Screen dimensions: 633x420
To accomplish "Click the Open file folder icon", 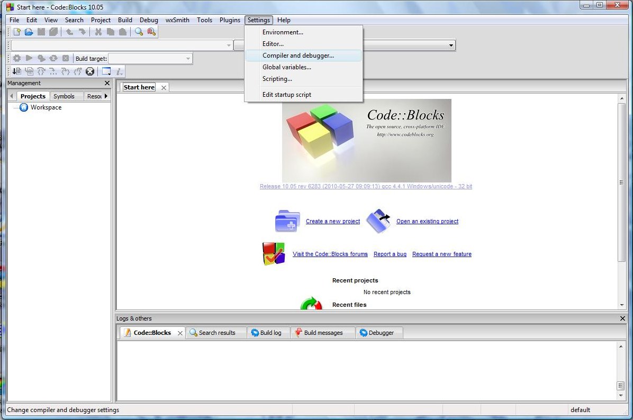I will [29, 32].
